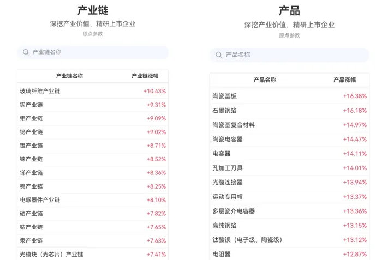Screen dimensions: 382x260
Task: Select the 钨产业链 entry
Action: point(93,186)
